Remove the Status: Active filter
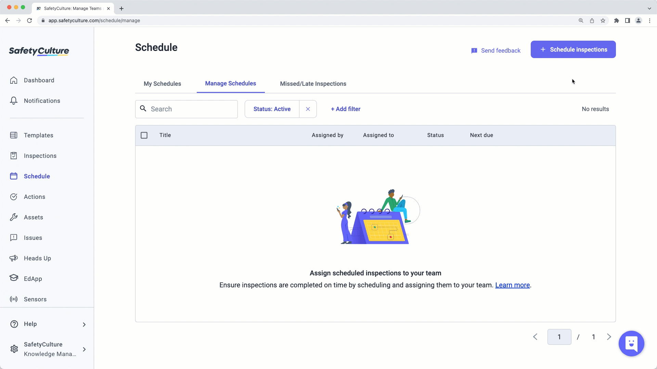The image size is (657, 369). [308, 109]
